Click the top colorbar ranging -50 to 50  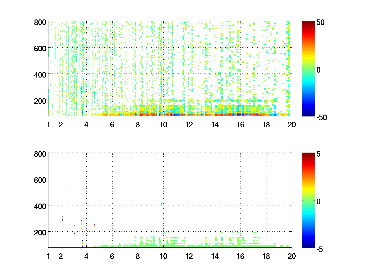[308, 69]
